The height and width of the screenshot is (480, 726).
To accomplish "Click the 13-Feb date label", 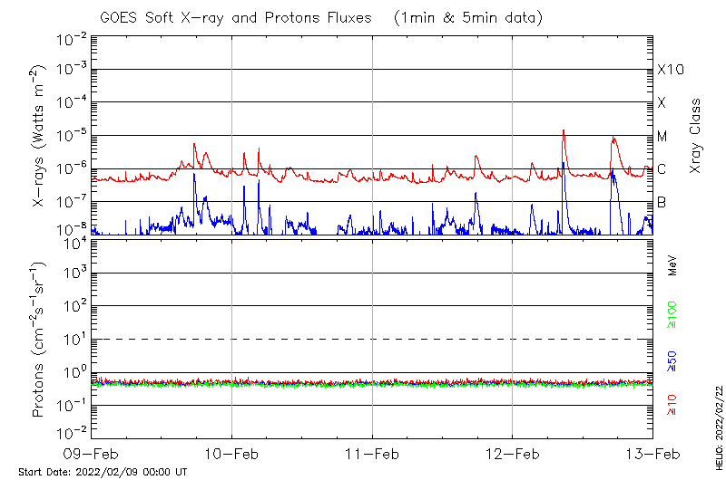I will [652, 455].
